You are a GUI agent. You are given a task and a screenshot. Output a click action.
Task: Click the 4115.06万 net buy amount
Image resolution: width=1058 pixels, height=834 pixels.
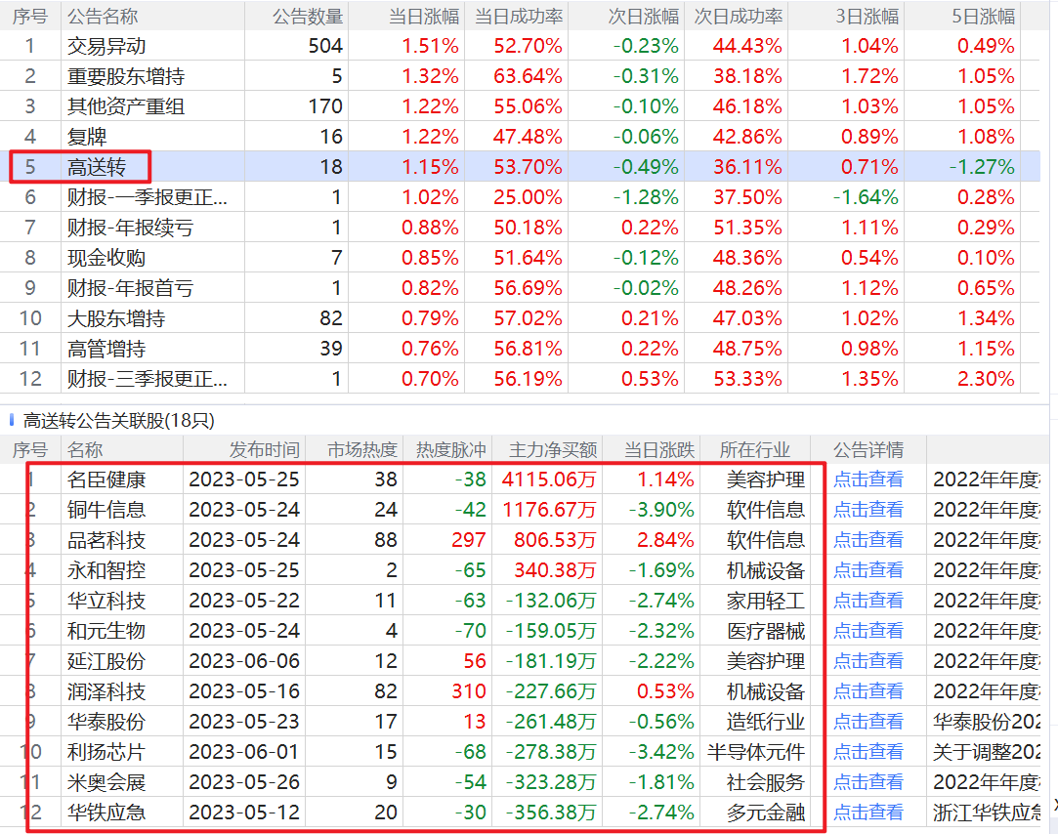(x=549, y=480)
